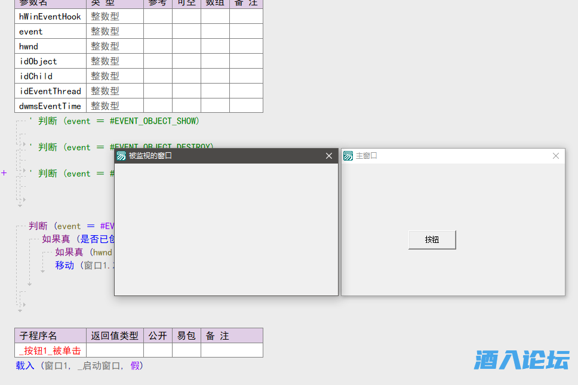Click the 主窗口 title bar icon
The height and width of the screenshot is (385, 578).
348,156
